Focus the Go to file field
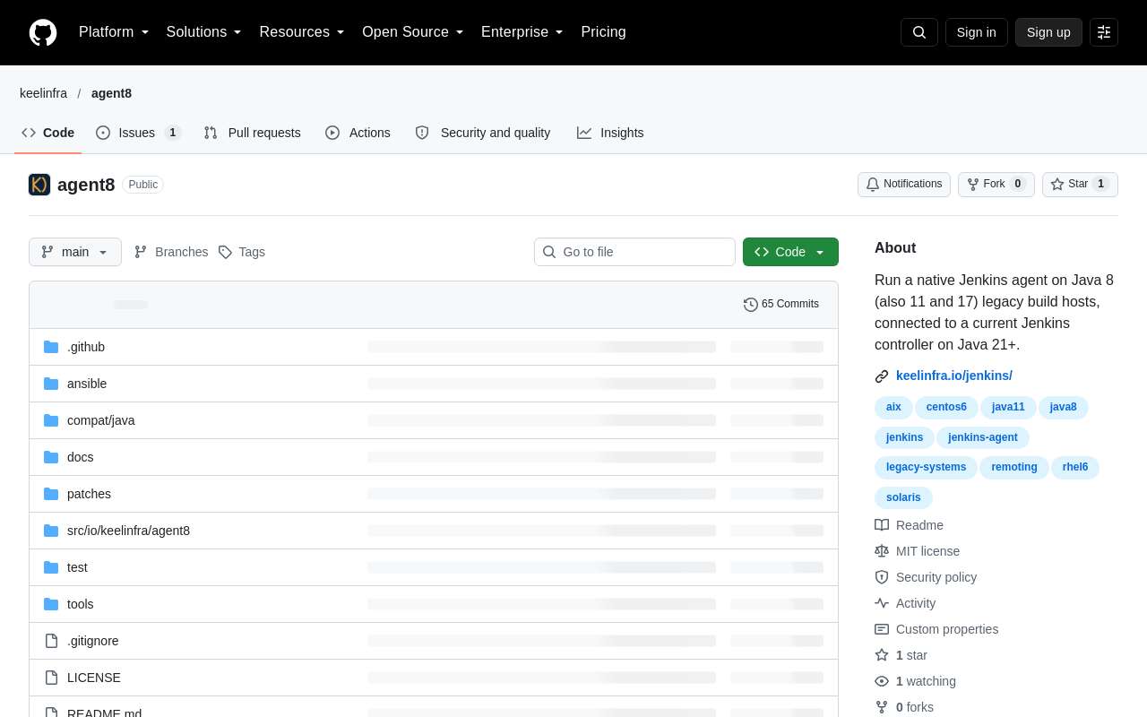The image size is (1147, 717). click(x=634, y=252)
